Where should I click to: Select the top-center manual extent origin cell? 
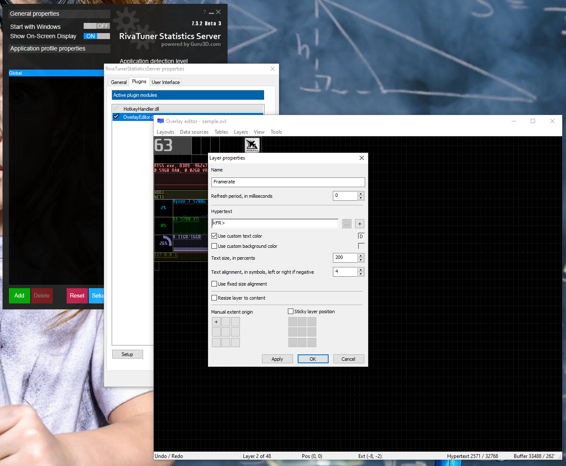226,322
